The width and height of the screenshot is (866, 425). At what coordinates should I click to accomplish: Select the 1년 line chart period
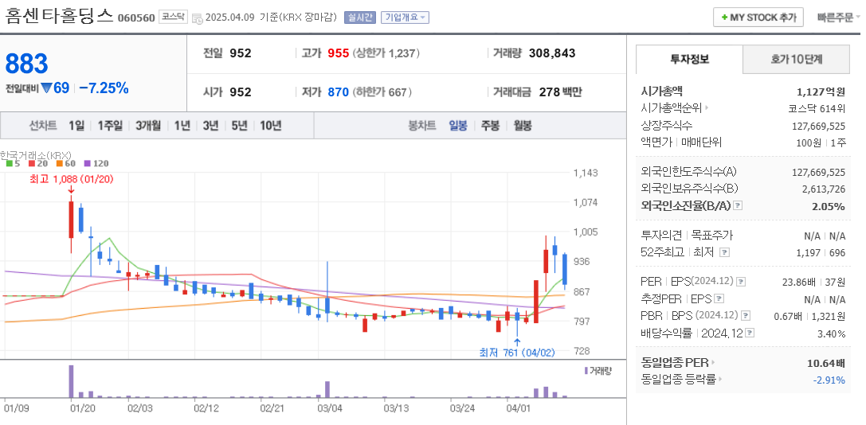click(182, 126)
